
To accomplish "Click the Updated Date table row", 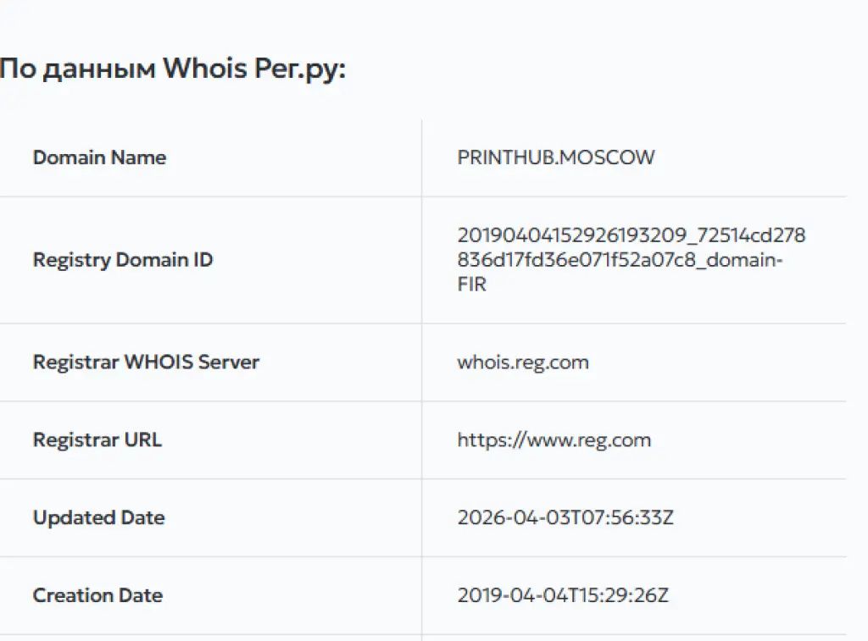I will click(x=423, y=518).
